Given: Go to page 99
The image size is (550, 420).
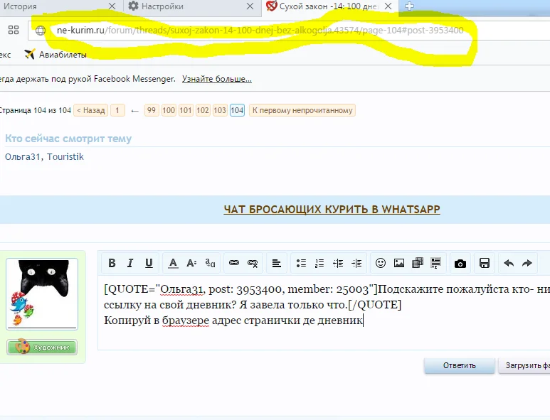Looking at the screenshot, I should tap(151, 110).
